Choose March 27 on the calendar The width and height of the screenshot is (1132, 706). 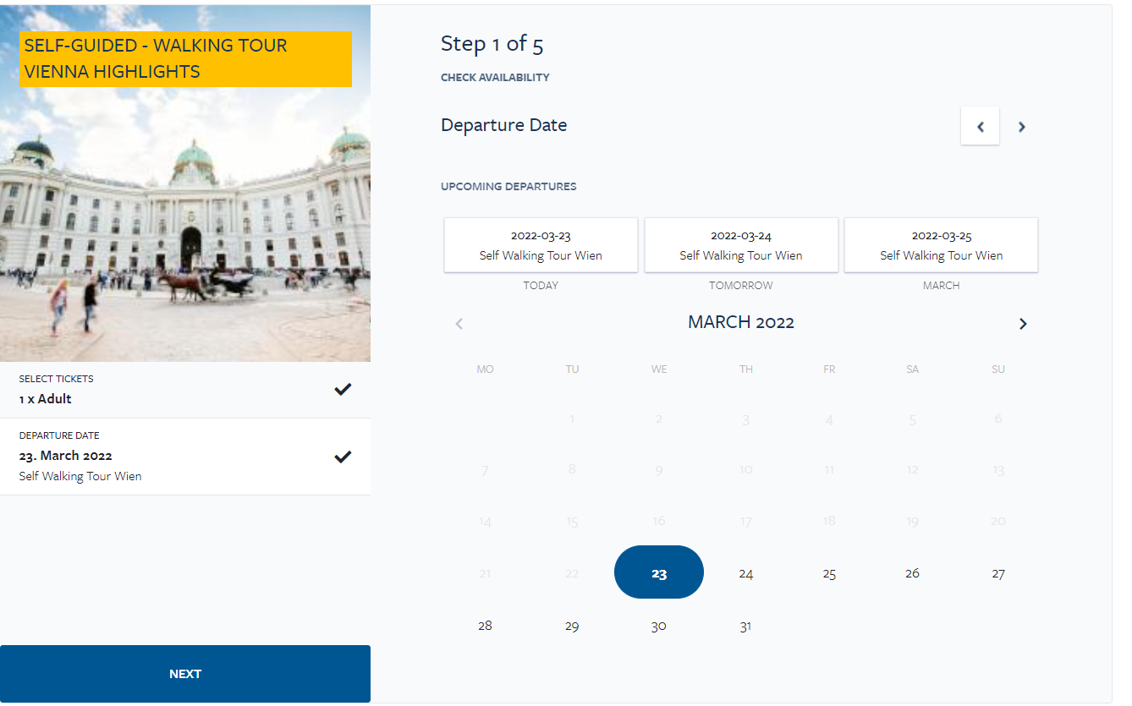click(x=998, y=573)
